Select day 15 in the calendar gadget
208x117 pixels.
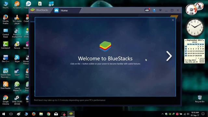pyautogui.click(x=198, y=51)
